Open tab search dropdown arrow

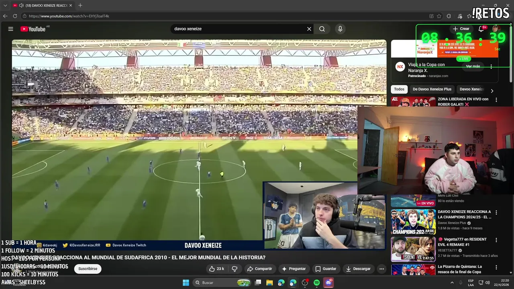pyautogui.click(x=5, y=5)
